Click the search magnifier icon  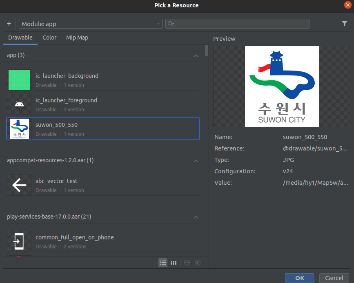(x=171, y=24)
